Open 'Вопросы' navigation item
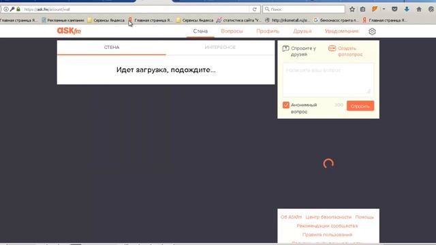This screenshot has width=436, height=245. [232, 31]
